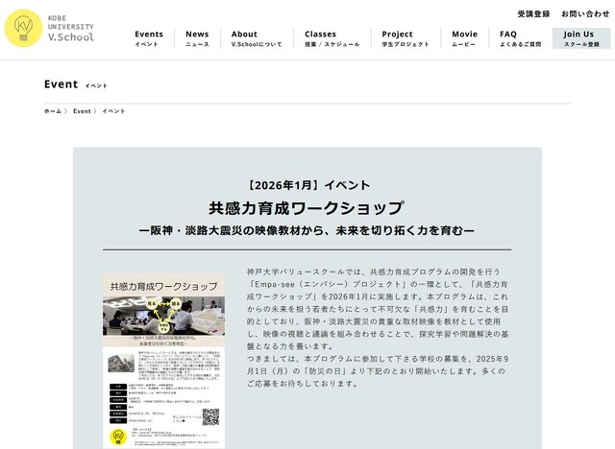The image size is (615, 449).
Task: Click the Kobe University V.School lightbulb logo
Action: [23, 28]
